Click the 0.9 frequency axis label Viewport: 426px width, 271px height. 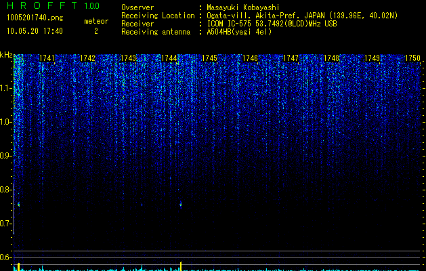tap(6, 156)
